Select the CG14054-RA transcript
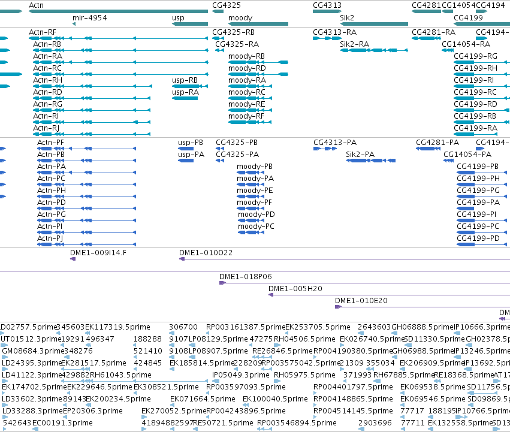This screenshot has height=432, width=510. click(448, 50)
